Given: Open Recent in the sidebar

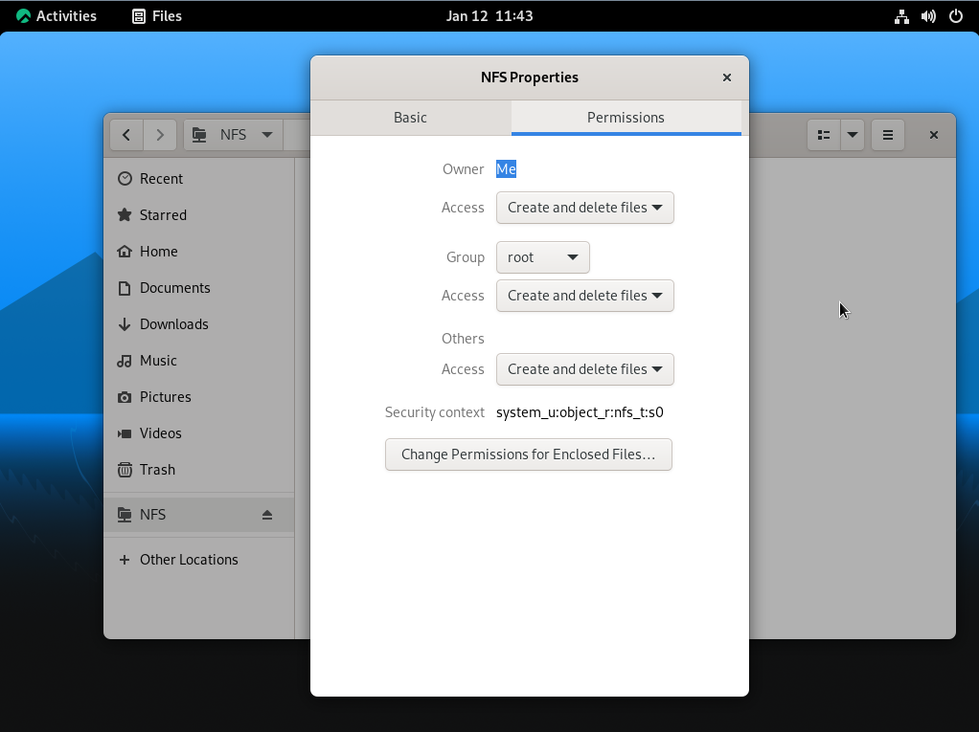Looking at the screenshot, I should (x=198, y=179).
